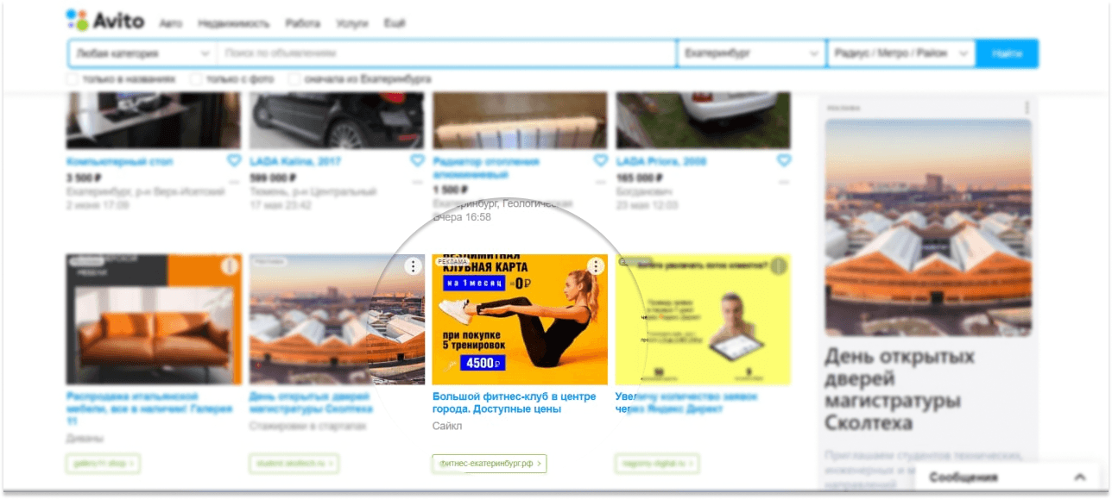Open three-dot menu on Сколтех ad tile
The height and width of the screenshot is (499, 1112).
pyautogui.click(x=413, y=266)
